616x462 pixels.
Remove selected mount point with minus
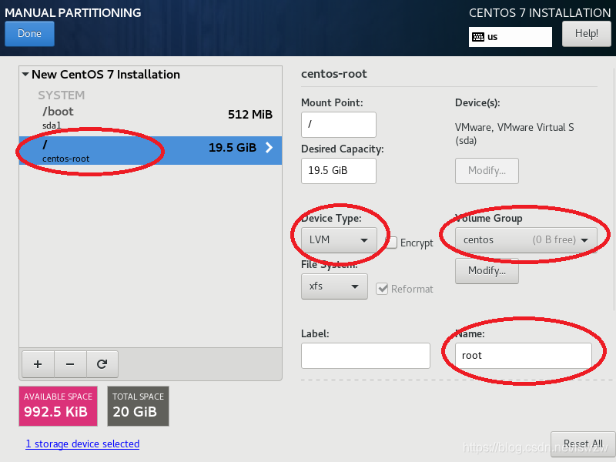pyautogui.click(x=70, y=364)
